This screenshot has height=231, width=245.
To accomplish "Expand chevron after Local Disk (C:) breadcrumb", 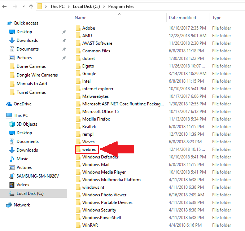I will pos(104,6).
